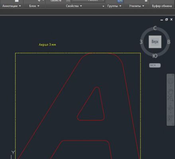175x159 pixels.
Task: Restore down the drawing viewport window
Action: 167,19
